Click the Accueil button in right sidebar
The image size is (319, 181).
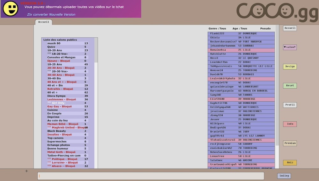pyautogui.click(x=290, y=28)
